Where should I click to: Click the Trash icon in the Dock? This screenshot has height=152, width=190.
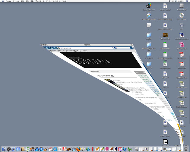coord(186,149)
